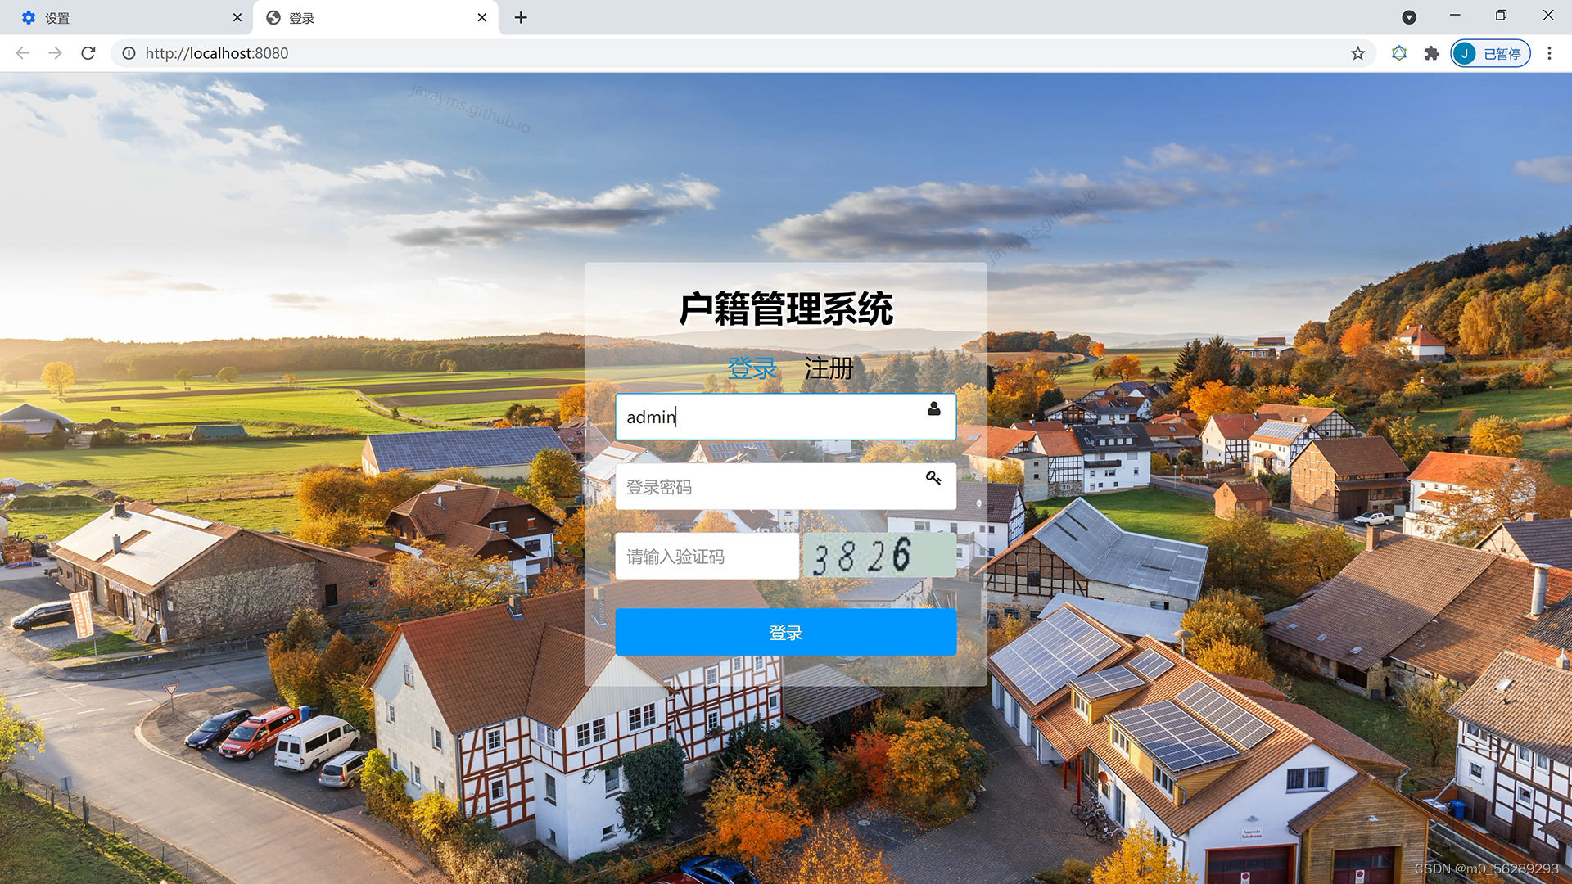This screenshot has height=884, width=1572.
Task: Bookmark this page with star icon
Action: click(x=1357, y=53)
